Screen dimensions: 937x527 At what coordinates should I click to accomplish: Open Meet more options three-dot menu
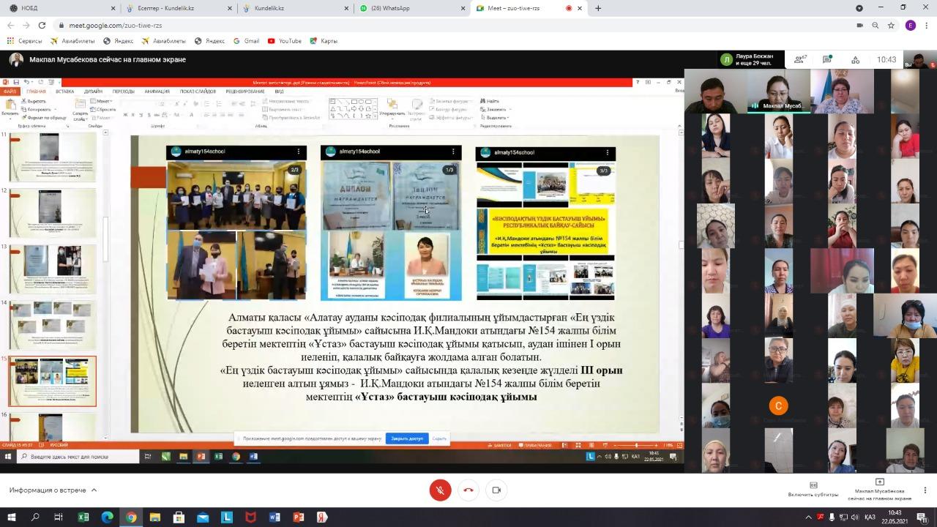coord(925,490)
